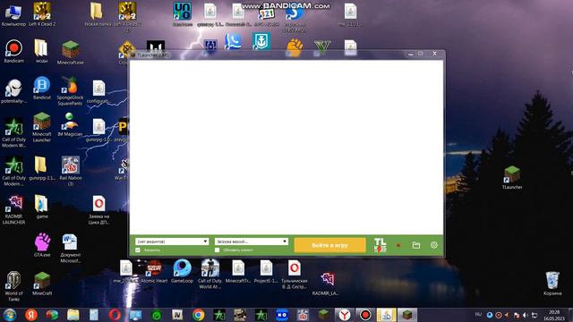
Task: Select the 'Новая папка' desktop folder
Action: [x=98, y=14]
